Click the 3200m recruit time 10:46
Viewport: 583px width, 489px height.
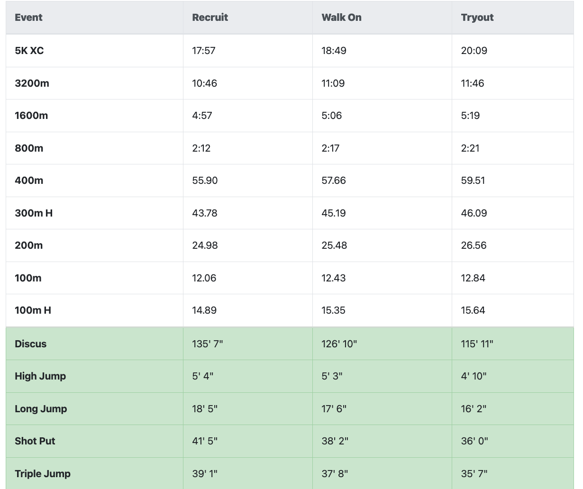(x=204, y=83)
